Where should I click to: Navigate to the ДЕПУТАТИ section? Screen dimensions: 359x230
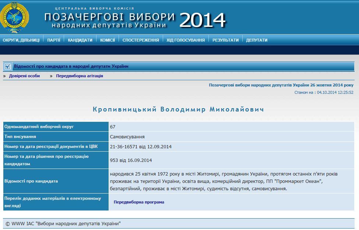[x=257, y=39]
